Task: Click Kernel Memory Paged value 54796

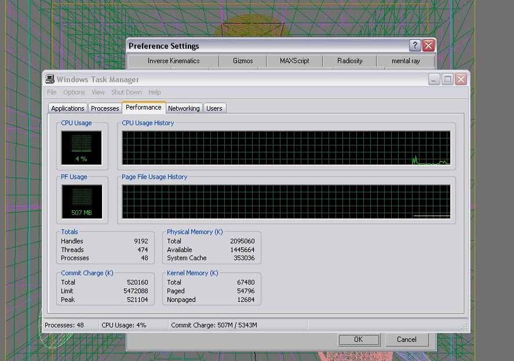Action: coord(246,291)
